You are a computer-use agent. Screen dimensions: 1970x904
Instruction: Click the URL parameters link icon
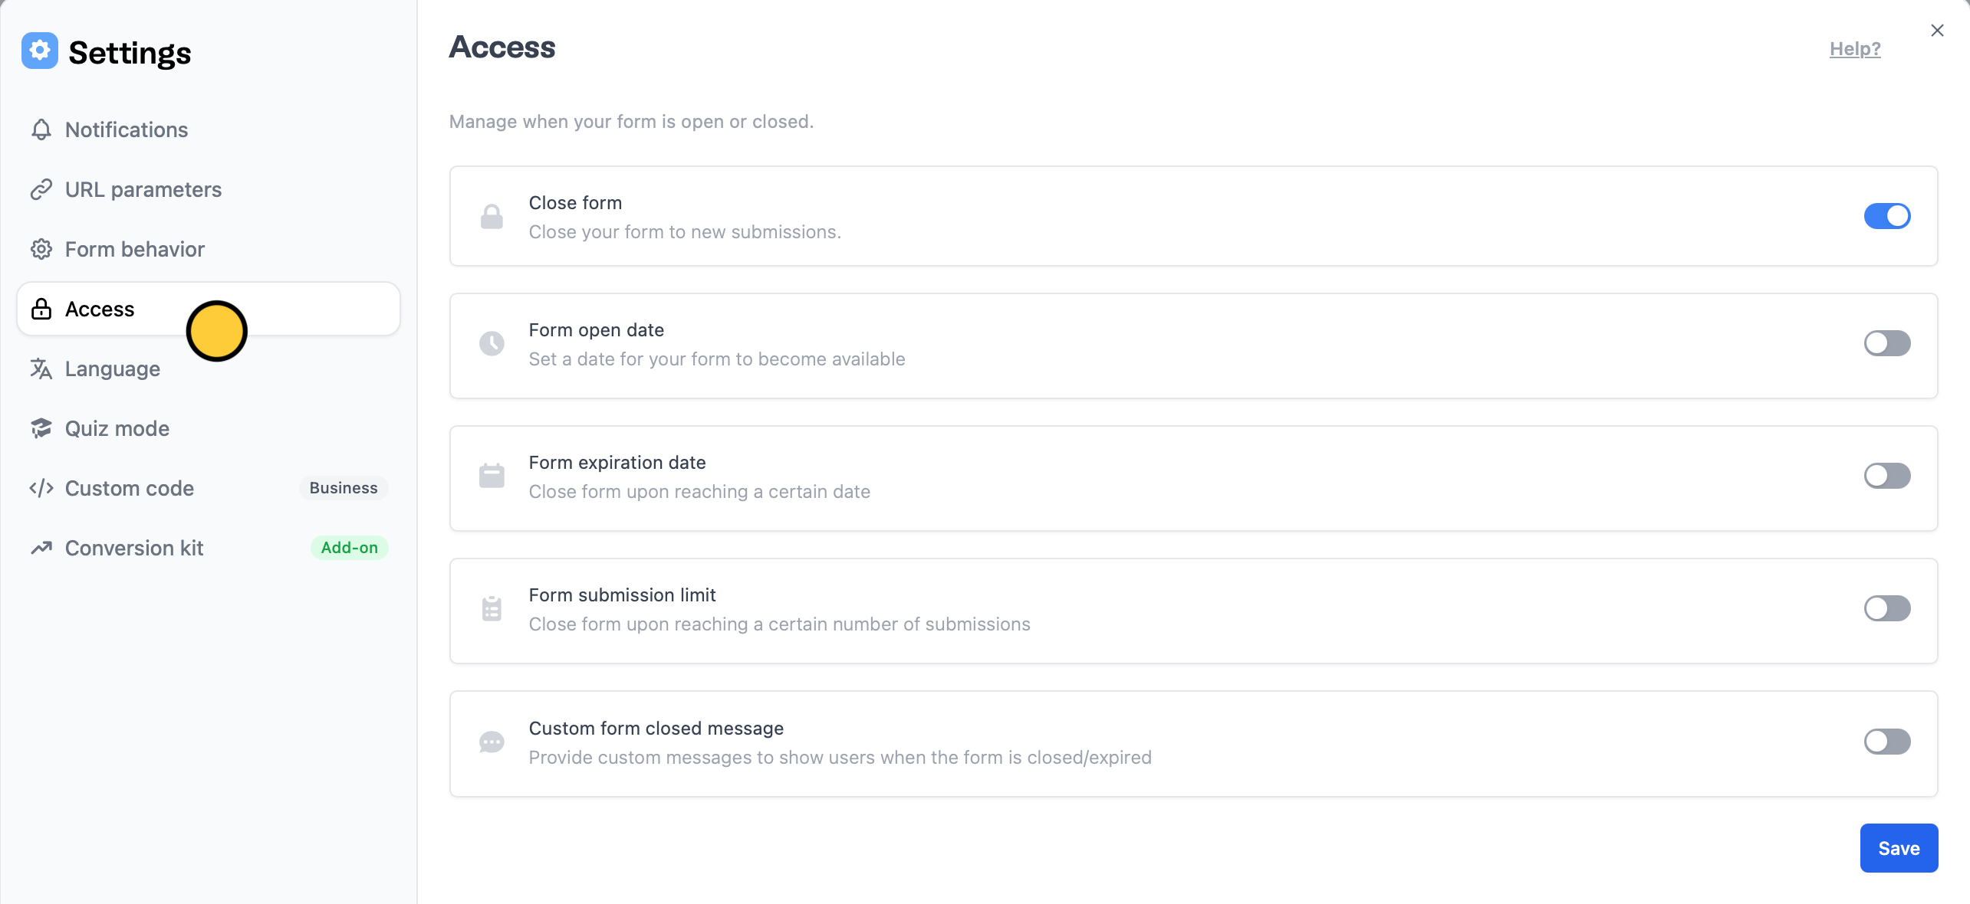click(x=41, y=189)
